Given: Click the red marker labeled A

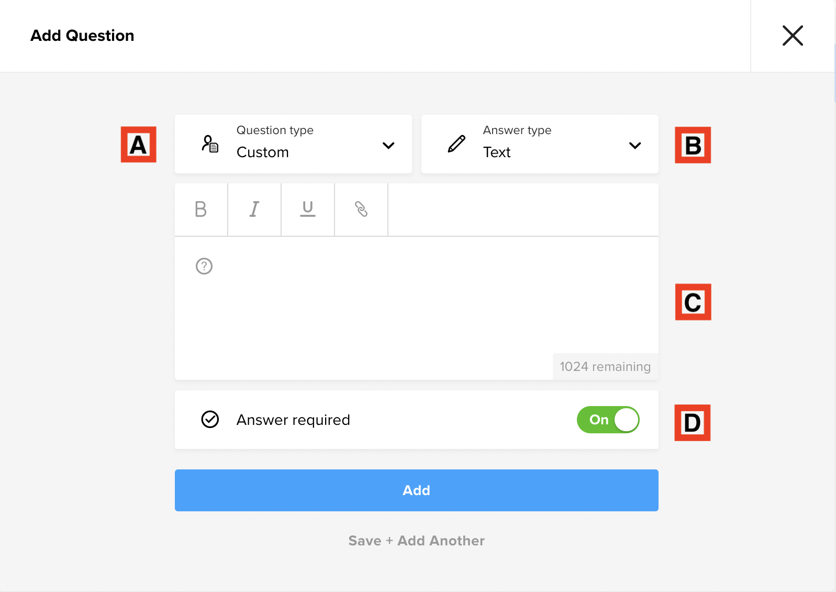Looking at the screenshot, I should coord(139,145).
